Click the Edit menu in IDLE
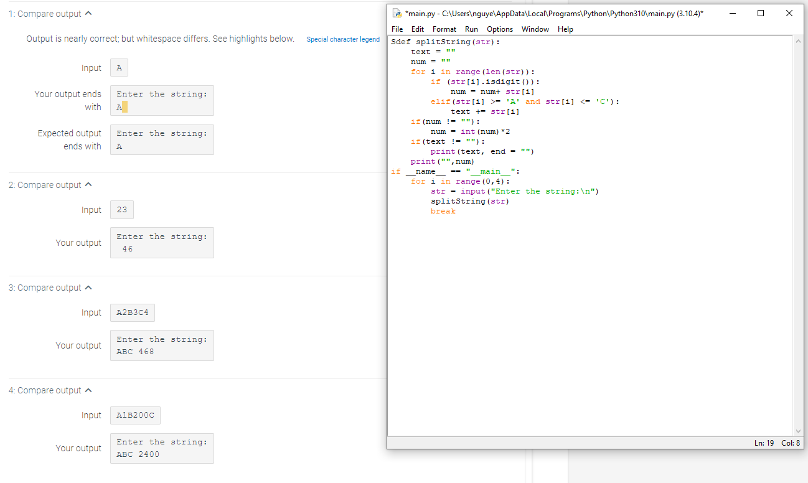808x483 pixels. coord(418,29)
